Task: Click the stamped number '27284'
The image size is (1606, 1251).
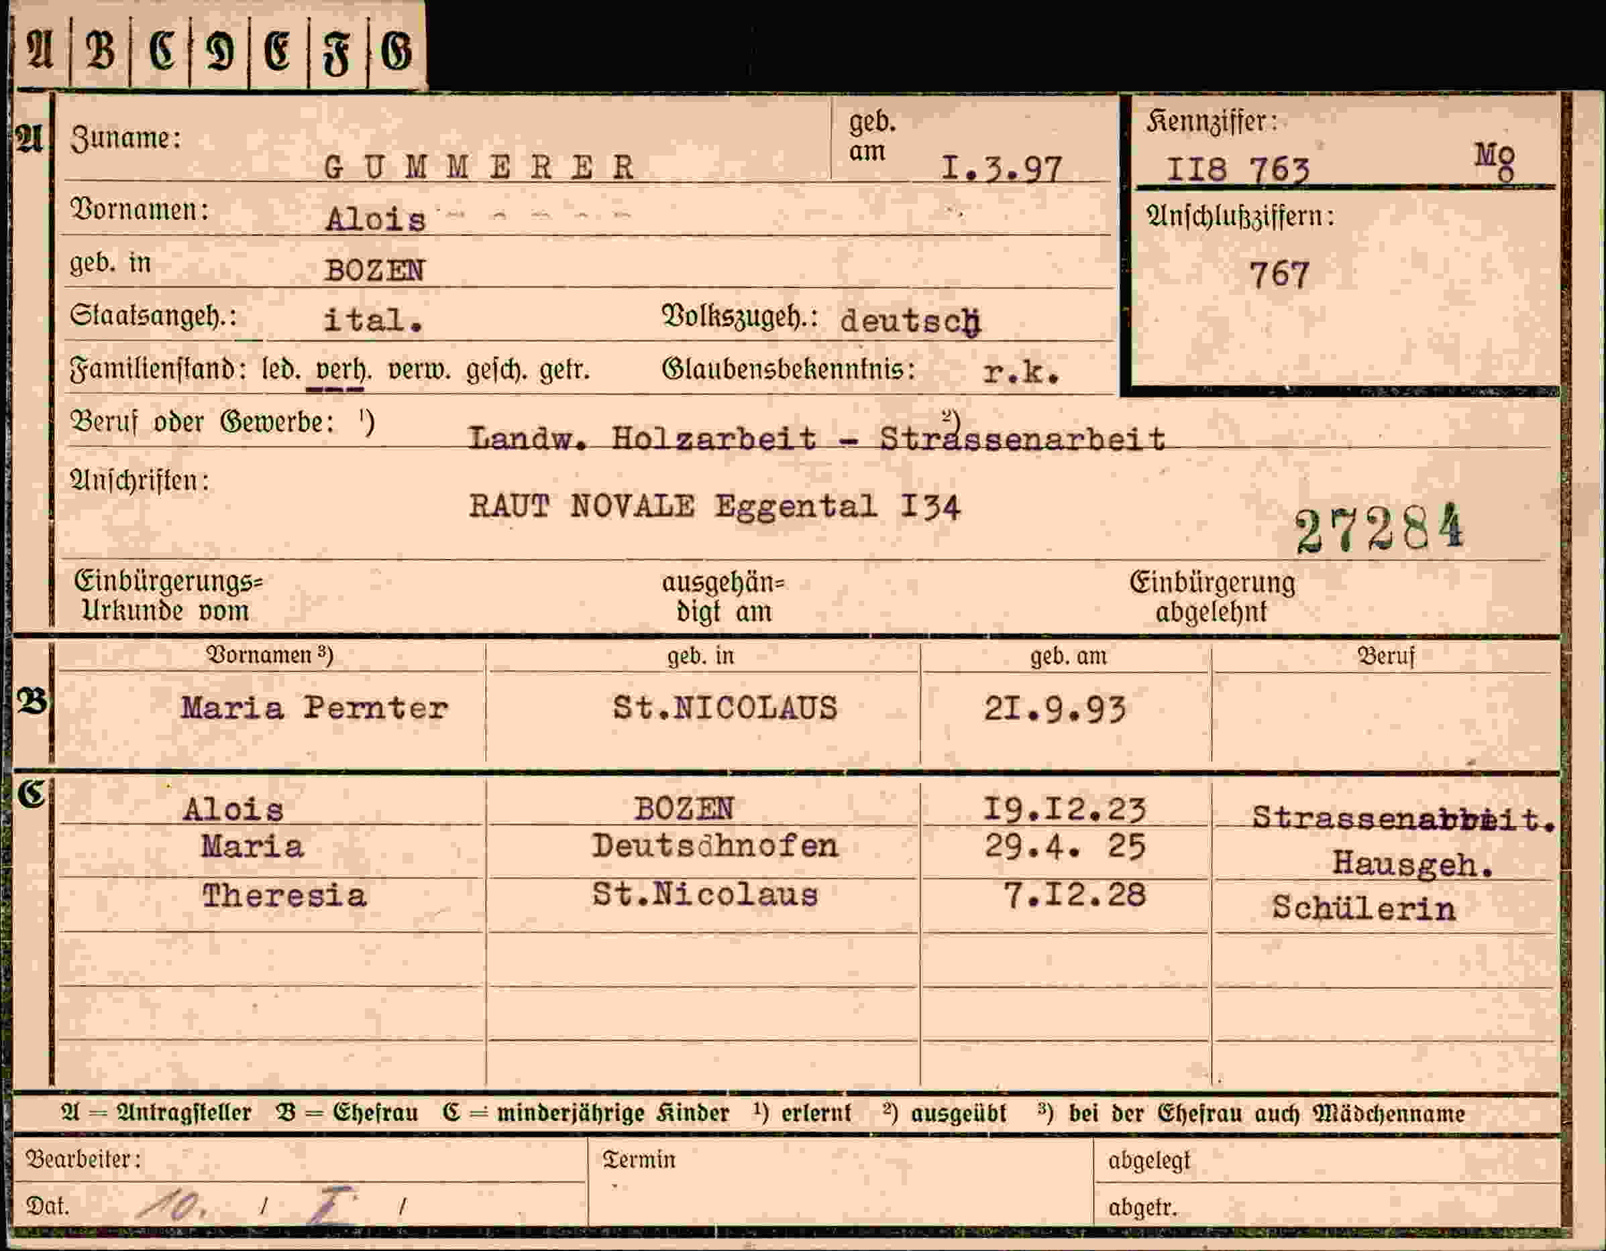Action: coord(1379,527)
